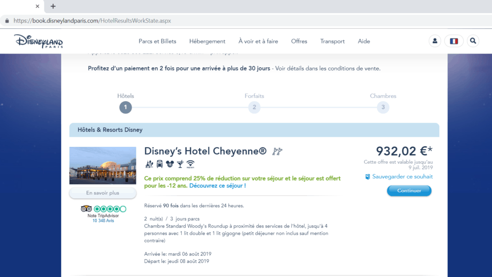
Task: Click 'Arrivée le: mardi 06 août 2019' text
Action: 178,254
